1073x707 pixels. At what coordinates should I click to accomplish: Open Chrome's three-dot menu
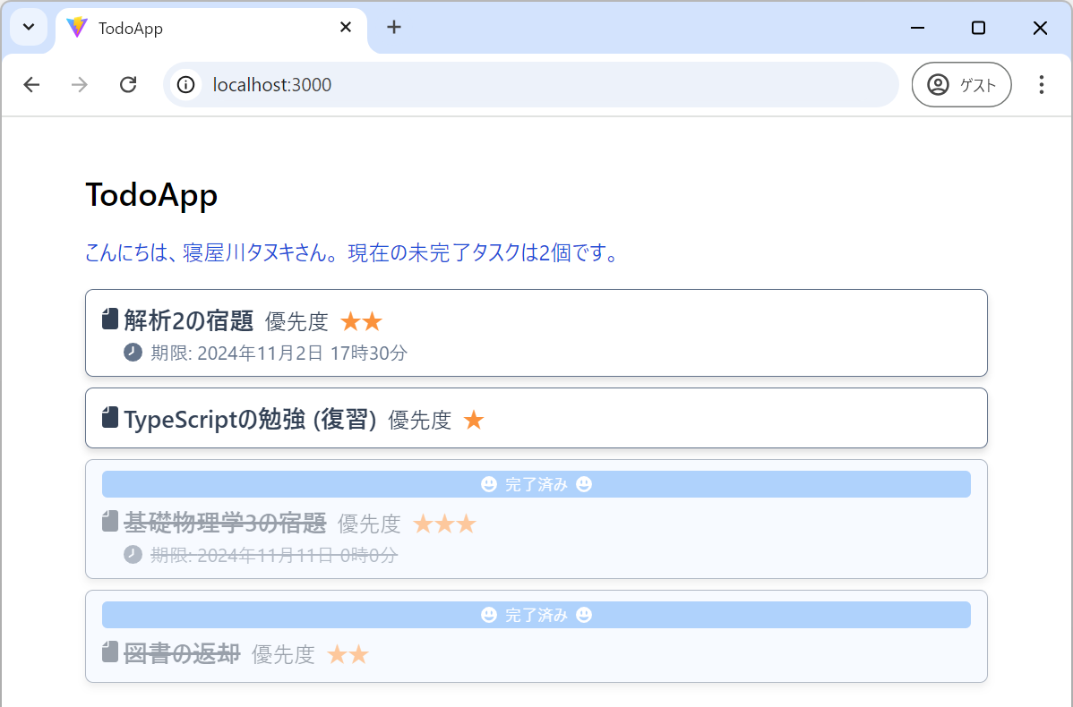(x=1041, y=84)
